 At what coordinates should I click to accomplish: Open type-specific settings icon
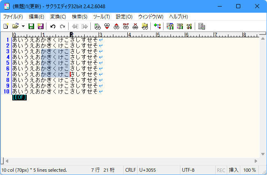(180, 26)
